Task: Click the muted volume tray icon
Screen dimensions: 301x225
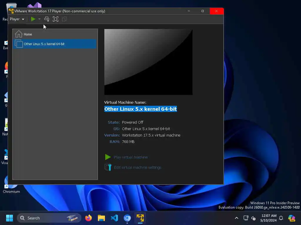Action: coord(253,218)
